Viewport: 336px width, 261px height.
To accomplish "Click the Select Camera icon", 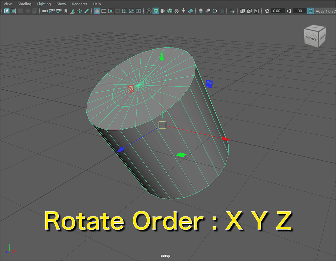I will 45,11.
